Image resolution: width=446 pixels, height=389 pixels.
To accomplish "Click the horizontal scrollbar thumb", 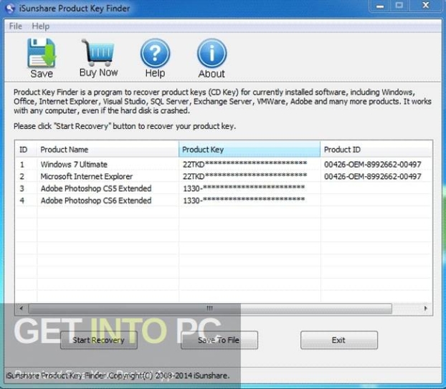I will 210,308.
